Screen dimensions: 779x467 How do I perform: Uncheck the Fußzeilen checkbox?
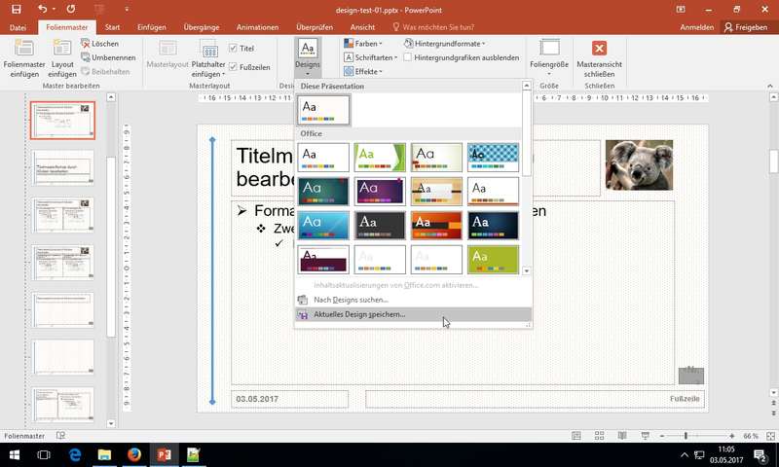pos(233,65)
